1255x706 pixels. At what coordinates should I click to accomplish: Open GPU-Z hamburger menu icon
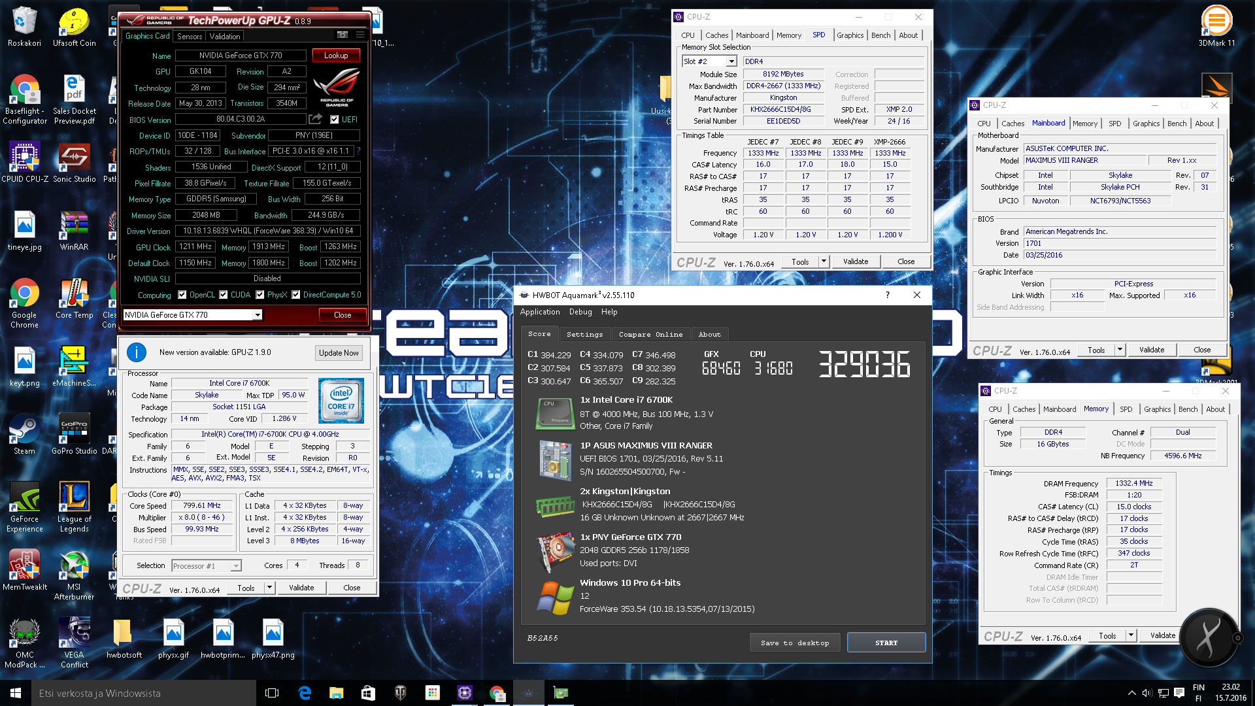pyautogui.click(x=360, y=35)
